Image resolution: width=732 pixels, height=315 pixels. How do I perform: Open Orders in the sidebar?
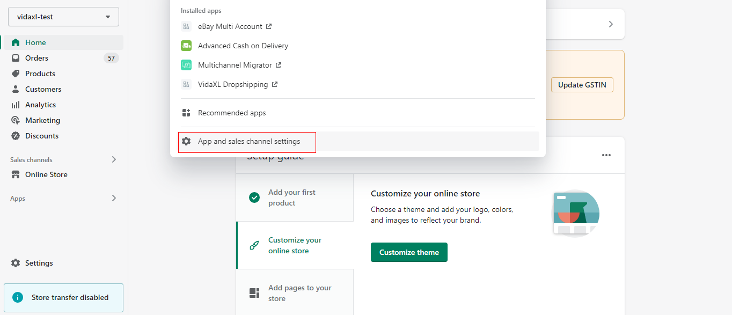(63, 58)
